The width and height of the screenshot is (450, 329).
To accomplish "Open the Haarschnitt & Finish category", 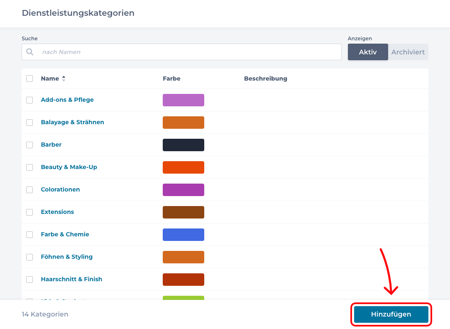I will (71, 279).
